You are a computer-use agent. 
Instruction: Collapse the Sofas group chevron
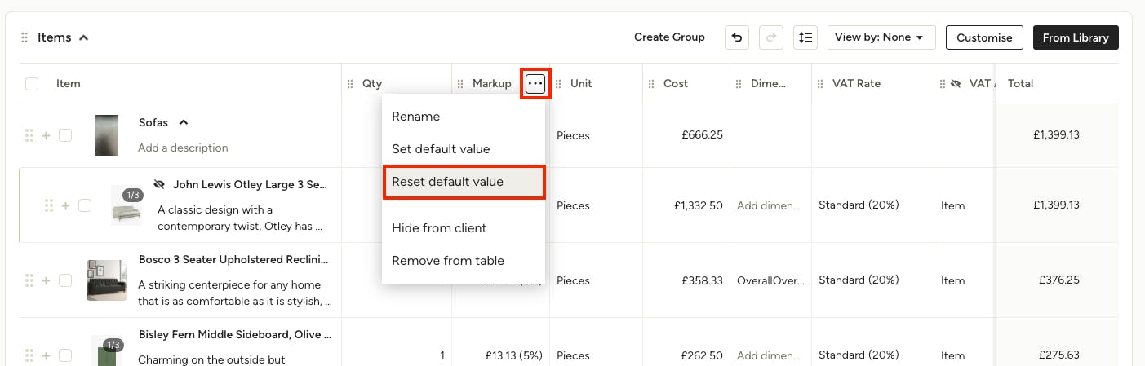click(x=184, y=122)
